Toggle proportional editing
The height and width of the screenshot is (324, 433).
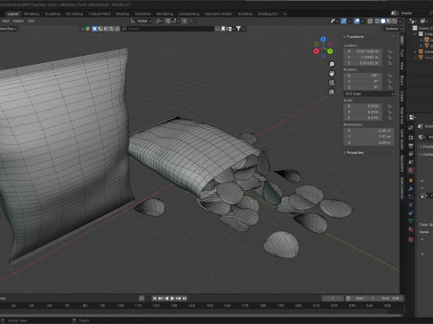pos(184,21)
